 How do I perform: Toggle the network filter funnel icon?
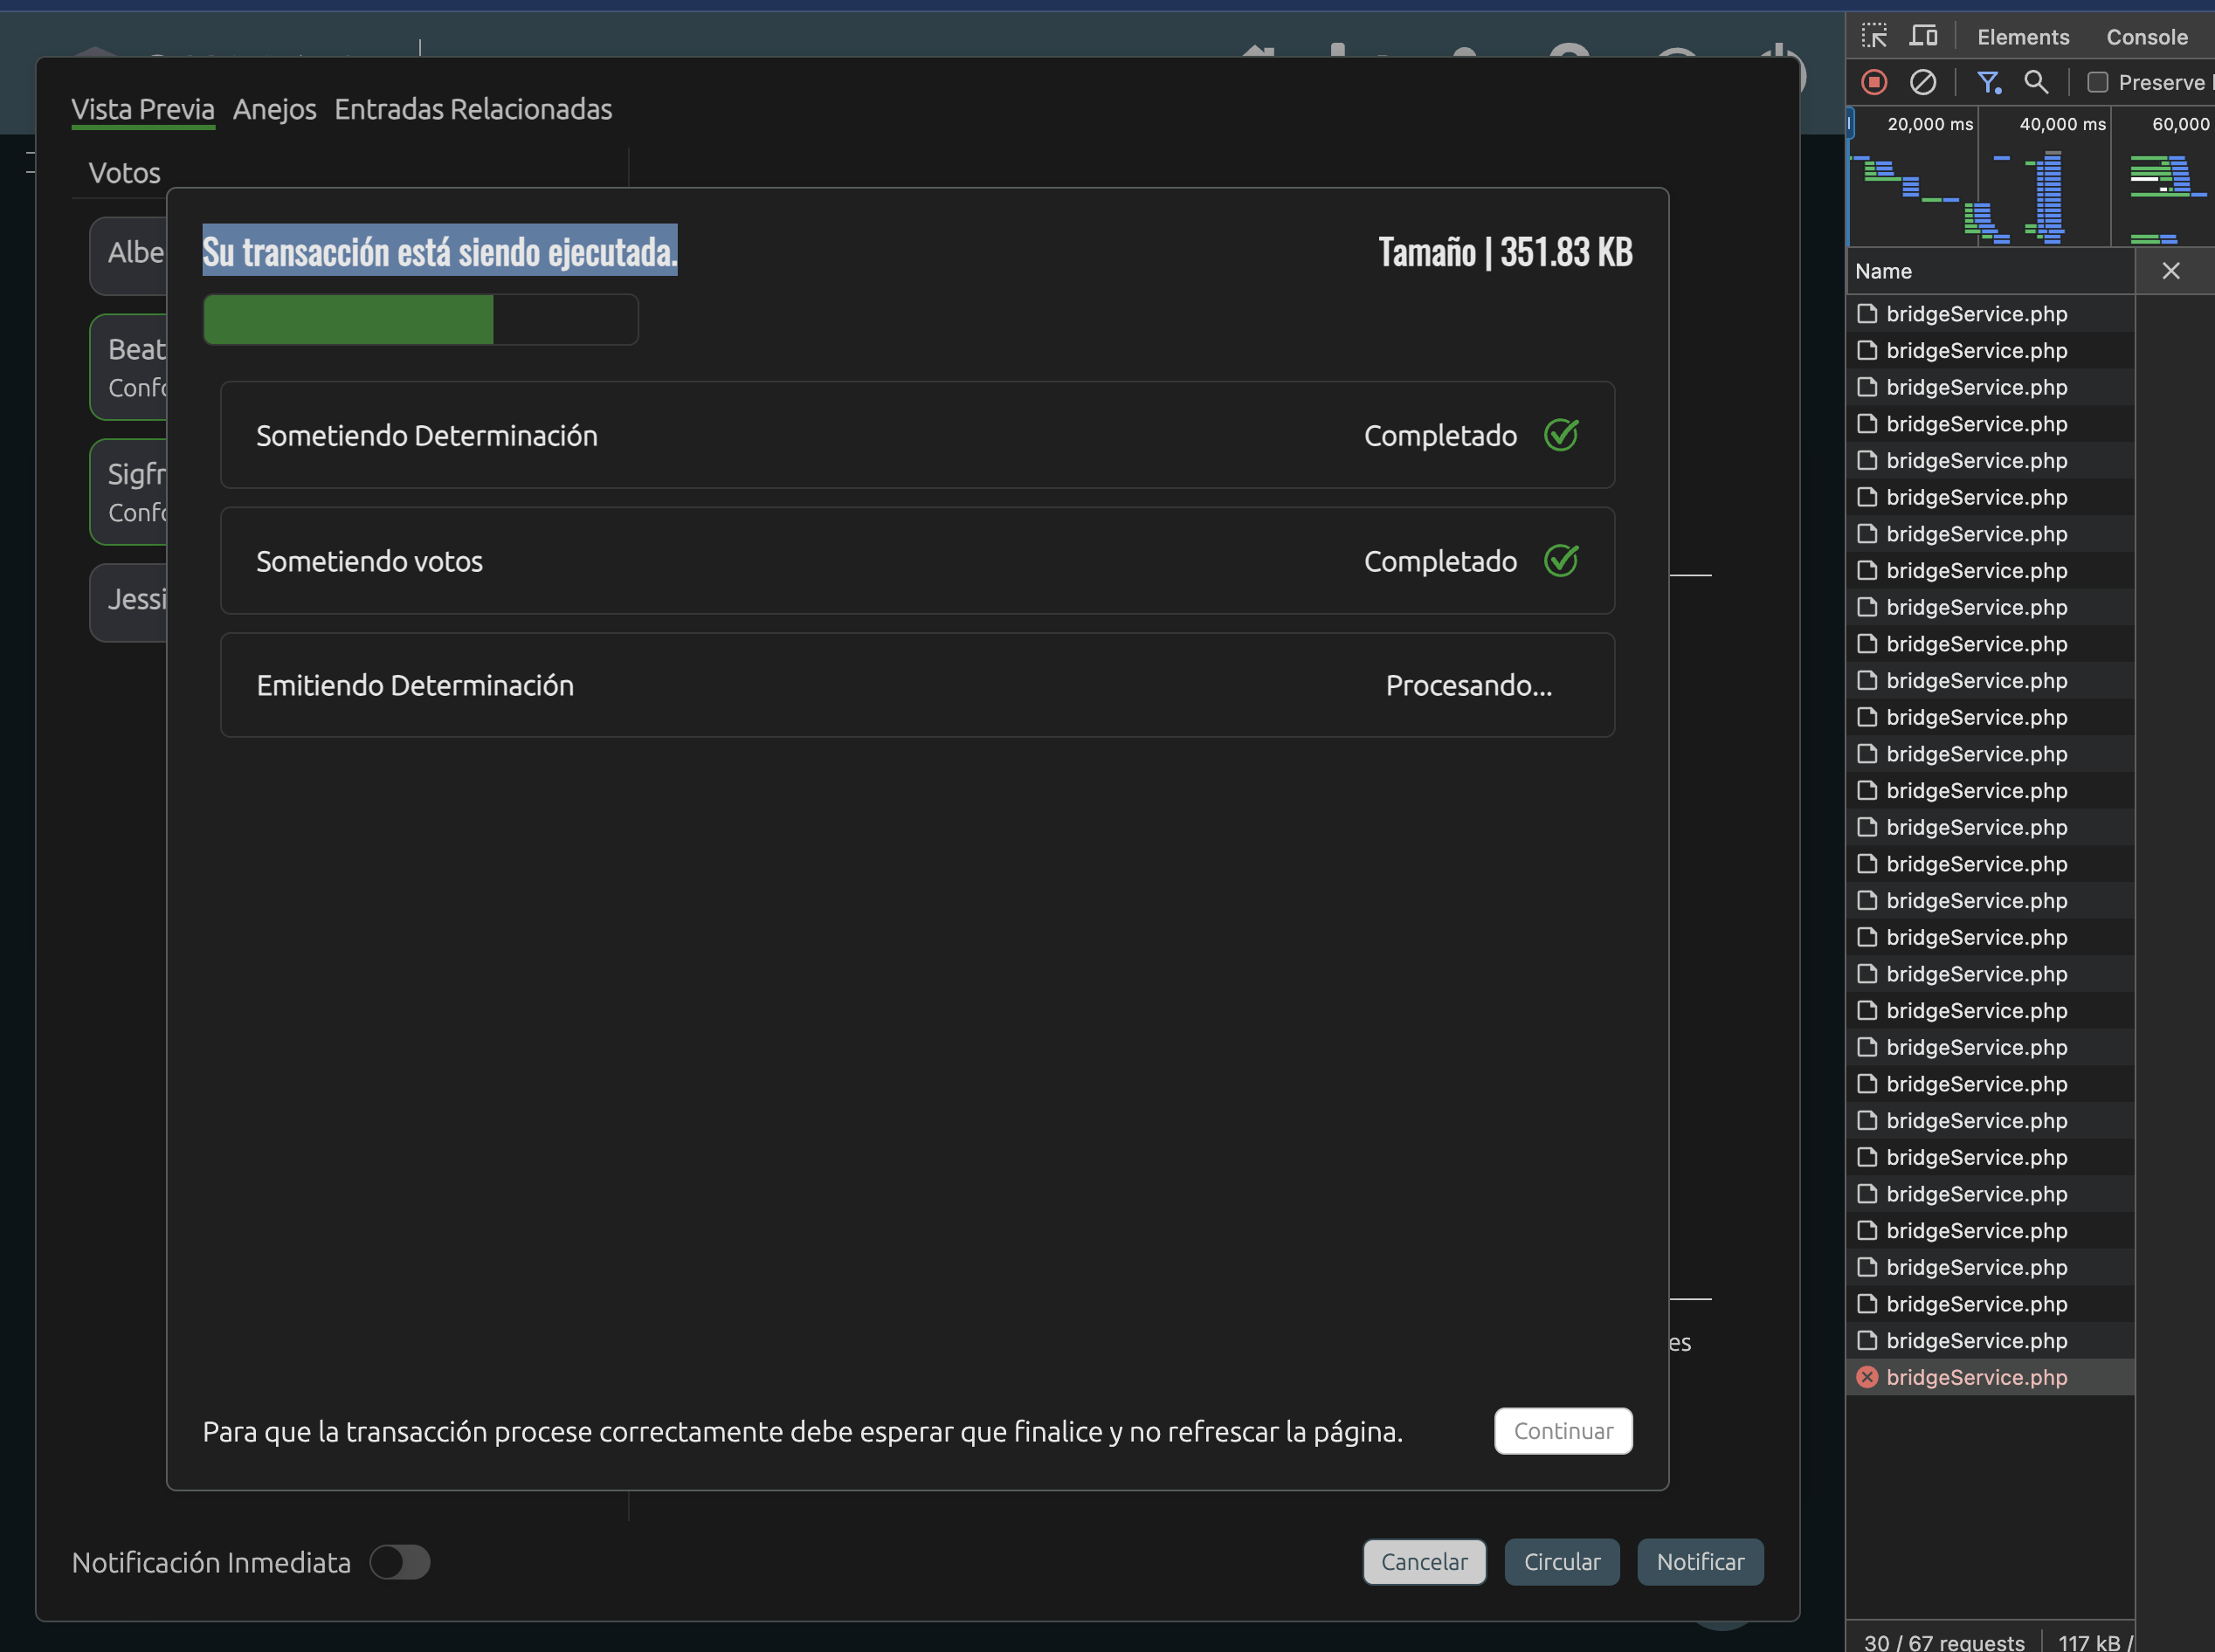[x=1988, y=82]
